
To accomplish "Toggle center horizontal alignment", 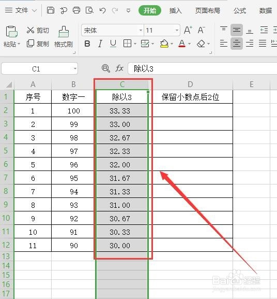I will click(237, 44).
